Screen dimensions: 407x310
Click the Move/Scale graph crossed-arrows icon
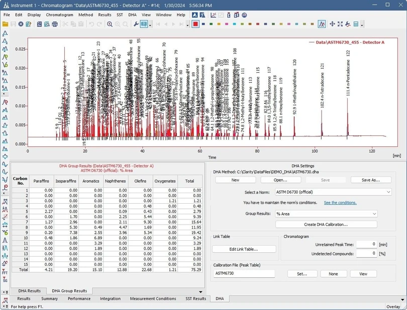tap(332, 25)
